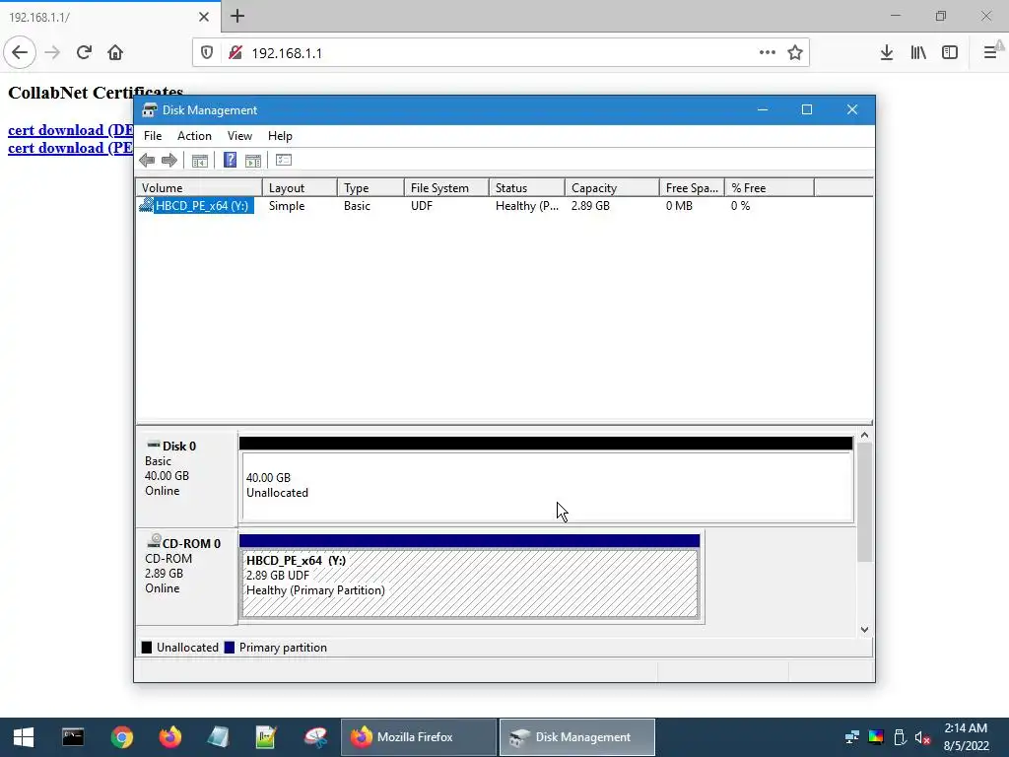Open Firefox library icon
The image size is (1009, 757).
point(918,53)
